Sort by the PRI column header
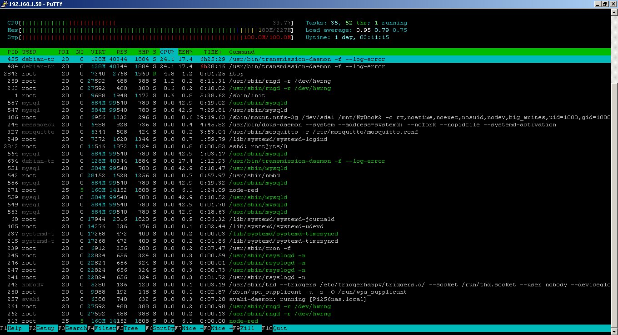This screenshot has height=335, width=618. point(64,52)
